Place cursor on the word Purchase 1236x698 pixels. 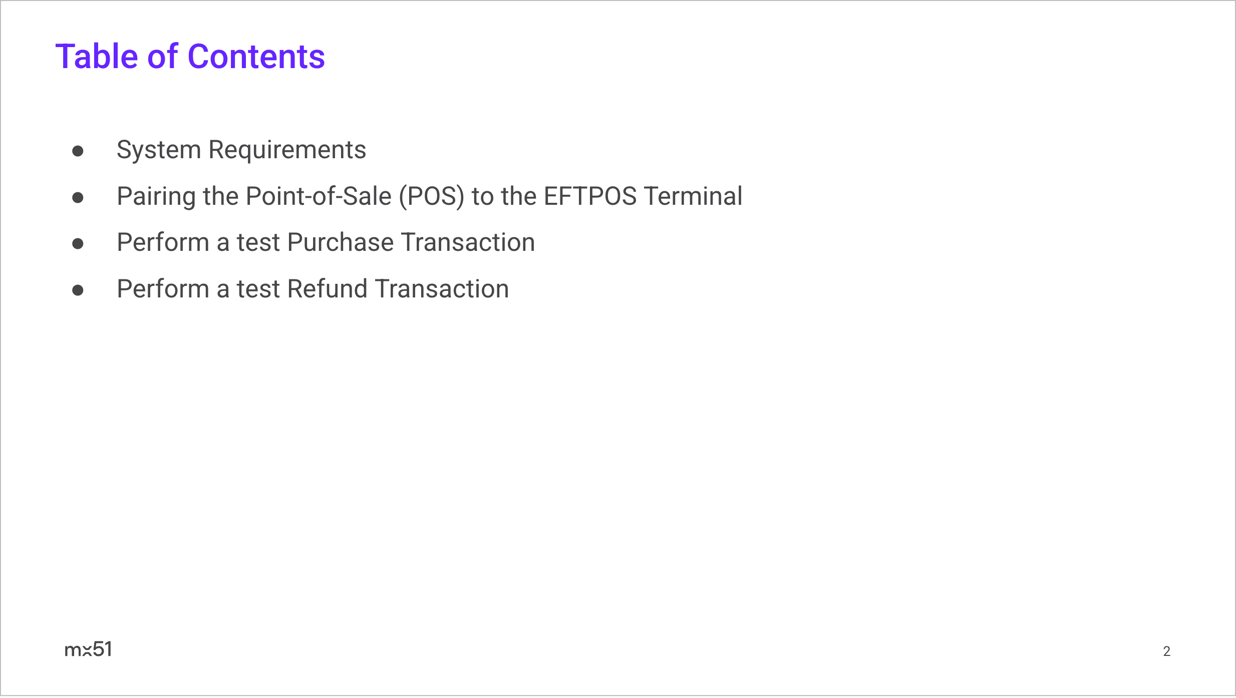(x=341, y=242)
